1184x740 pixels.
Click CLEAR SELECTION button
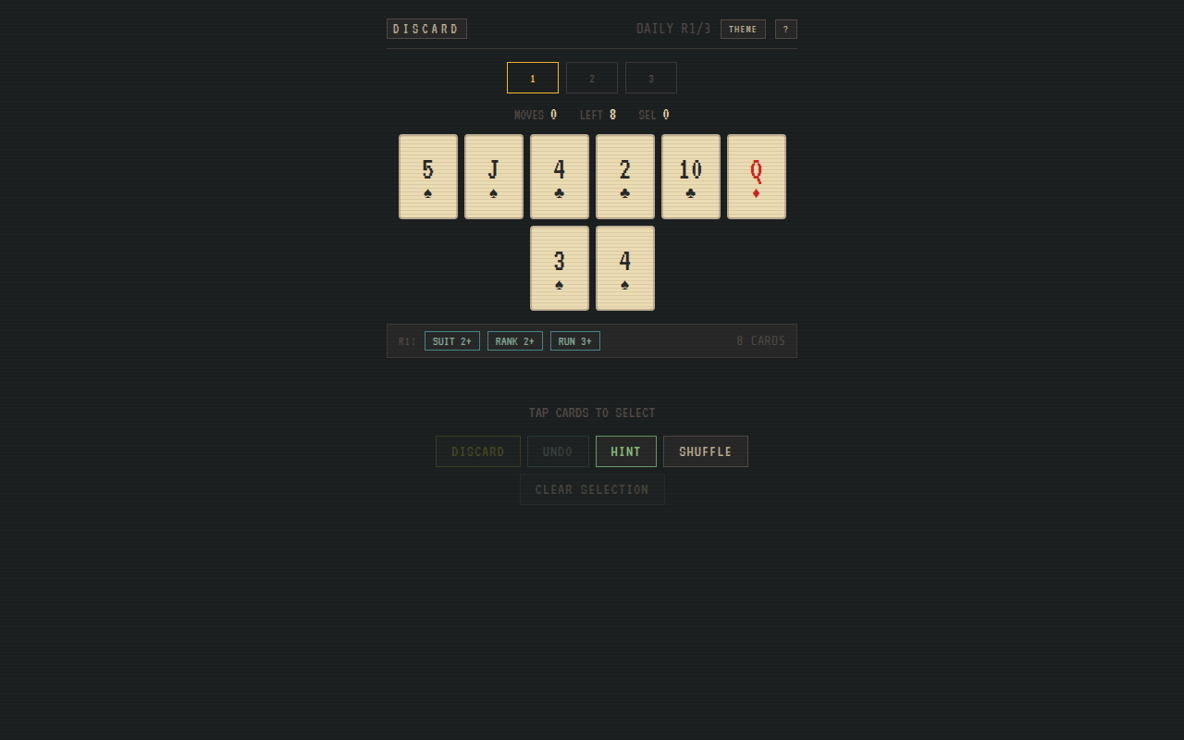(x=592, y=489)
